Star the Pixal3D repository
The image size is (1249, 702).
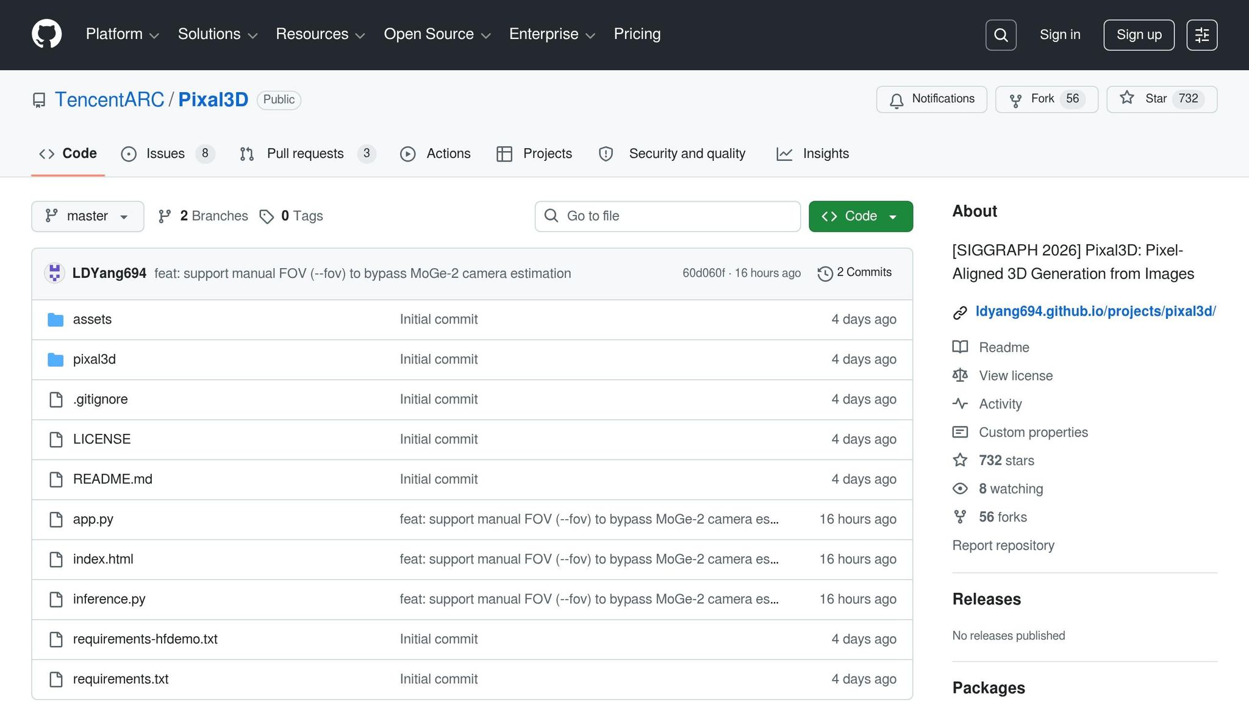pos(1162,99)
